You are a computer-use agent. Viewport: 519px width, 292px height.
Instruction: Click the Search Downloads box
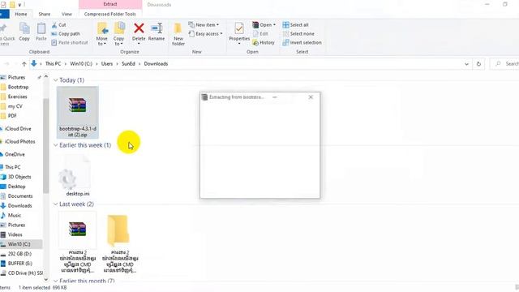tap(504, 64)
